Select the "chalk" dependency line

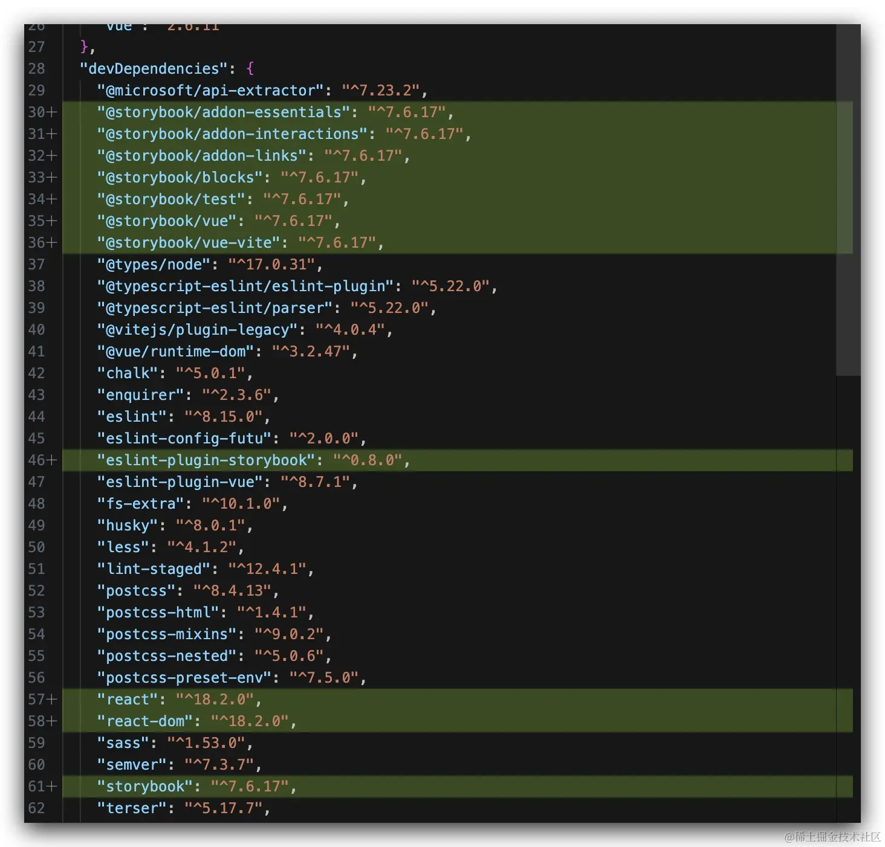pos(175,373)
